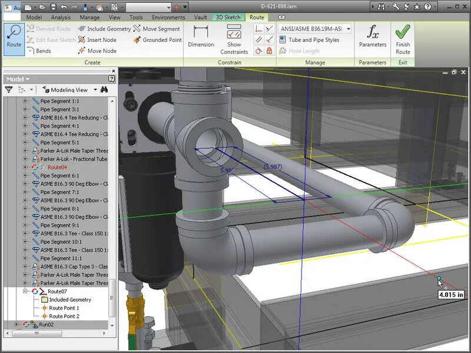Click the coincident constraint icon beside perpendicular
The image size is (471, 353).
(270, 29)
